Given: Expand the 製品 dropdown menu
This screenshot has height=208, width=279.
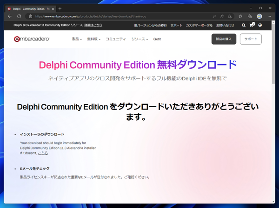Looking at the screenshot, I should (77, 39).
